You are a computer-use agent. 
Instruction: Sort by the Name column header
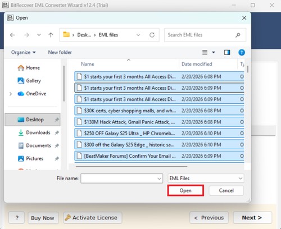tap(88, 64)
